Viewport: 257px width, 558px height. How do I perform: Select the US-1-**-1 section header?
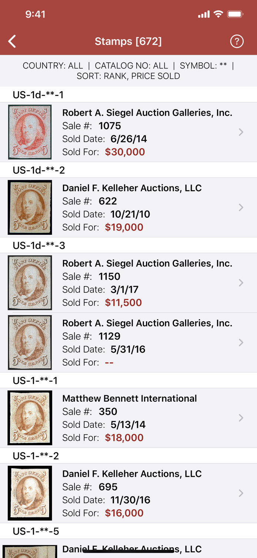pos(35,381)
